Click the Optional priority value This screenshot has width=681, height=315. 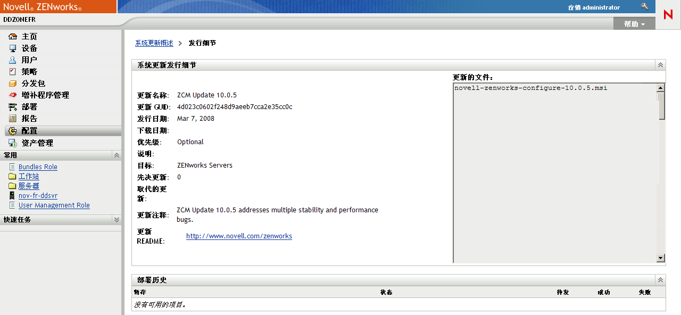click(190, 142)
